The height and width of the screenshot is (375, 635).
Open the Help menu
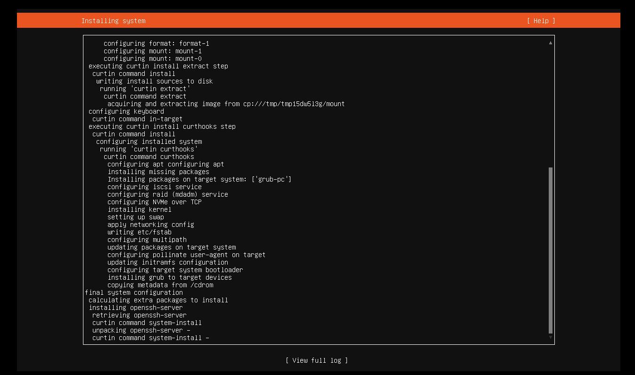(x=541, y=21)
